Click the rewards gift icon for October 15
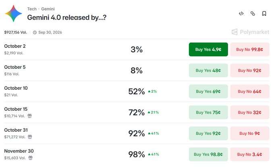 click(30, 116)
